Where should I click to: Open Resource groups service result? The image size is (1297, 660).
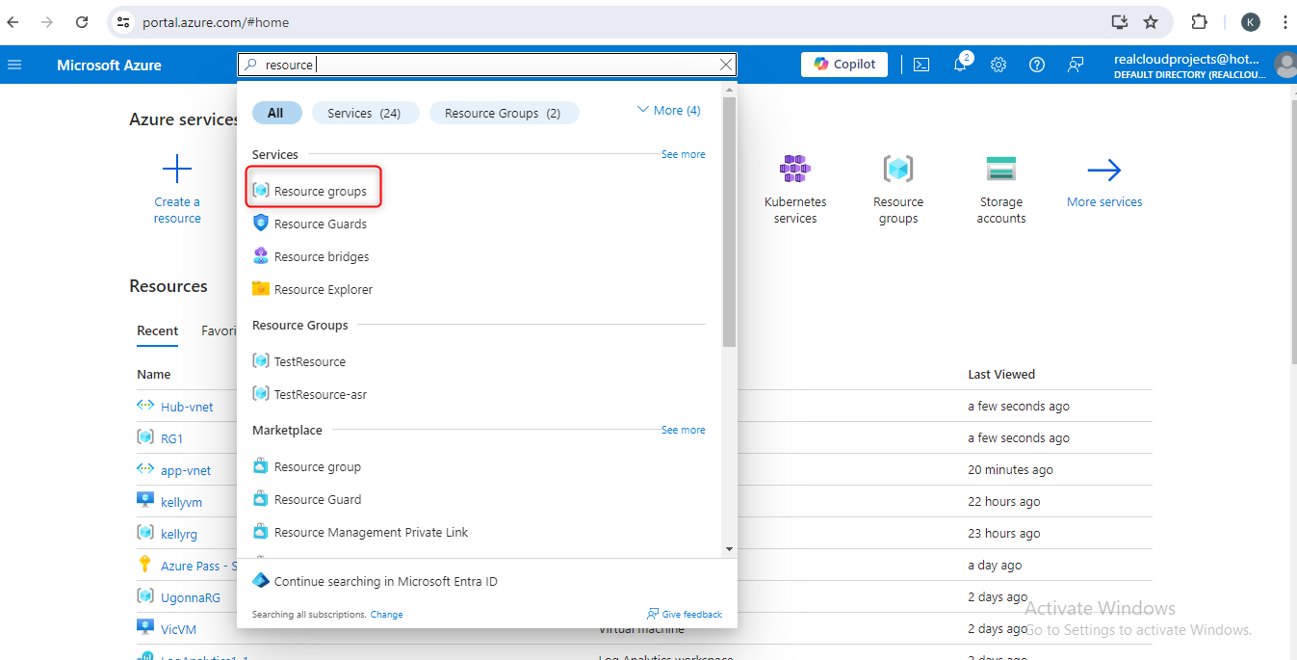coord(320,191)
